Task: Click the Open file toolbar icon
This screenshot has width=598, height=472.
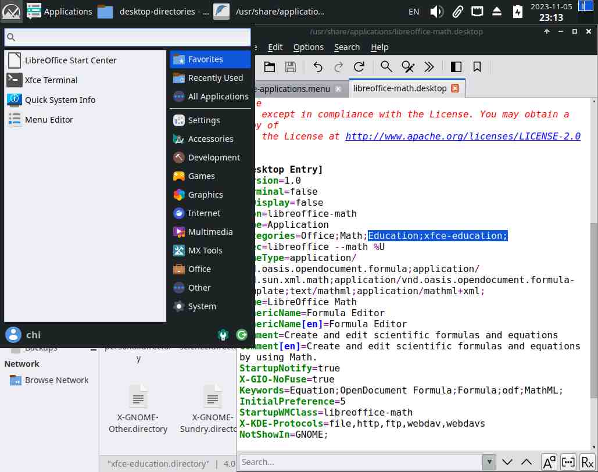Action: coord(270,67)
